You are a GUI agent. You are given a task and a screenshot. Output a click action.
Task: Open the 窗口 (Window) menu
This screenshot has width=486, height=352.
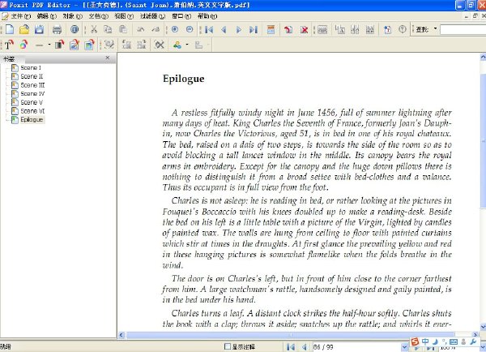(181, 16)
